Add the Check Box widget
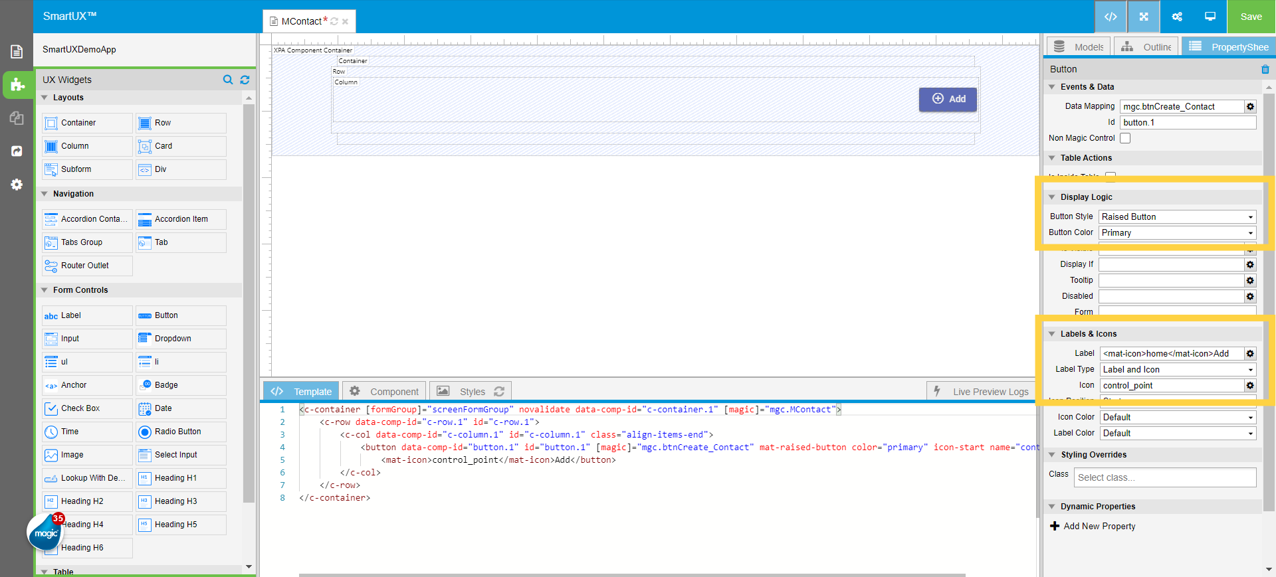Screen dimensions: 1276x577 [87, 408]
